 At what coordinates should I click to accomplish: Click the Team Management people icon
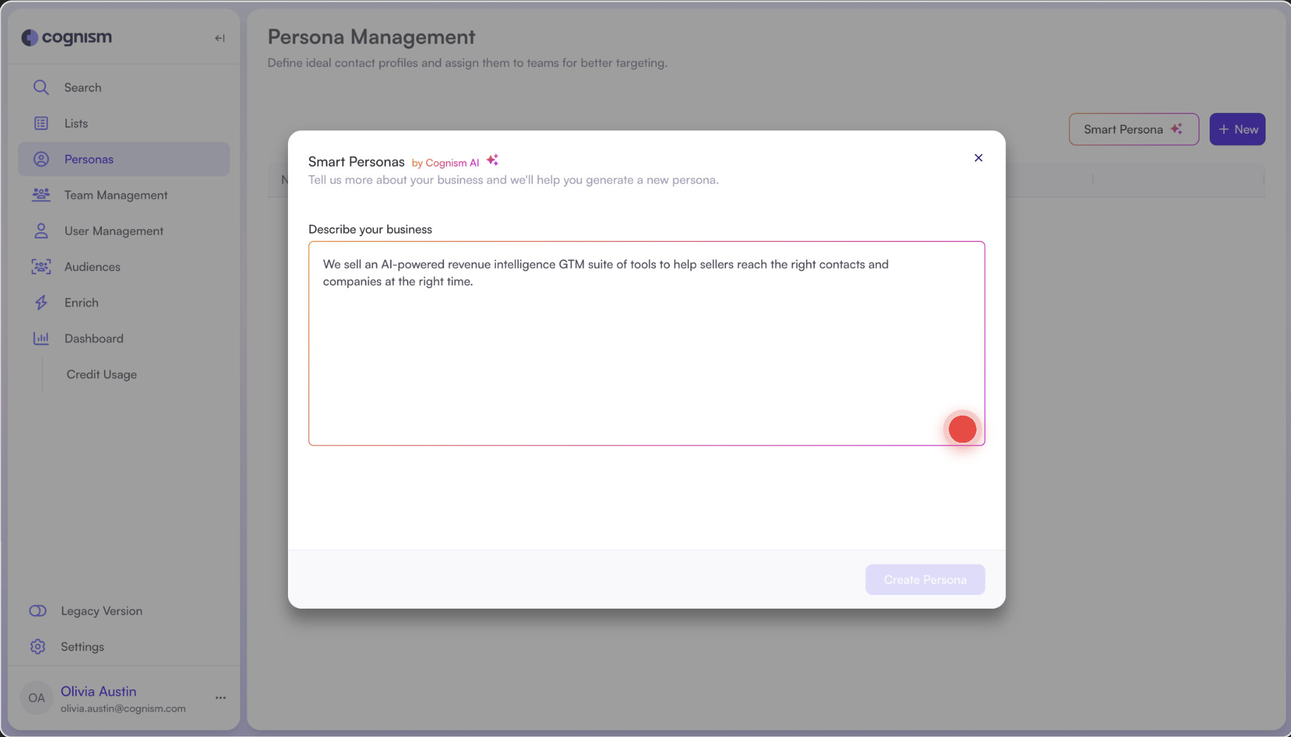(x=41, y=195)
